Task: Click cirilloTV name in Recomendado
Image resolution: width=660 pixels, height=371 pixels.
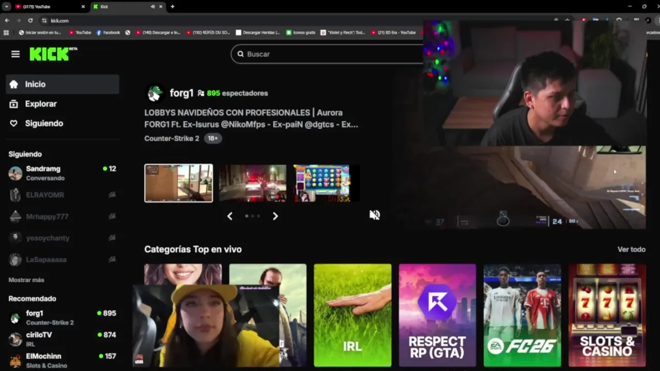Action: point(39,335)
